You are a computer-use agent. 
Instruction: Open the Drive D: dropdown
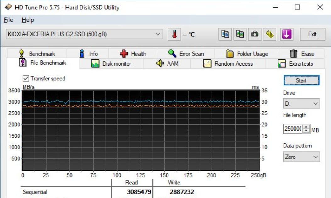click(x=301, y=103)
